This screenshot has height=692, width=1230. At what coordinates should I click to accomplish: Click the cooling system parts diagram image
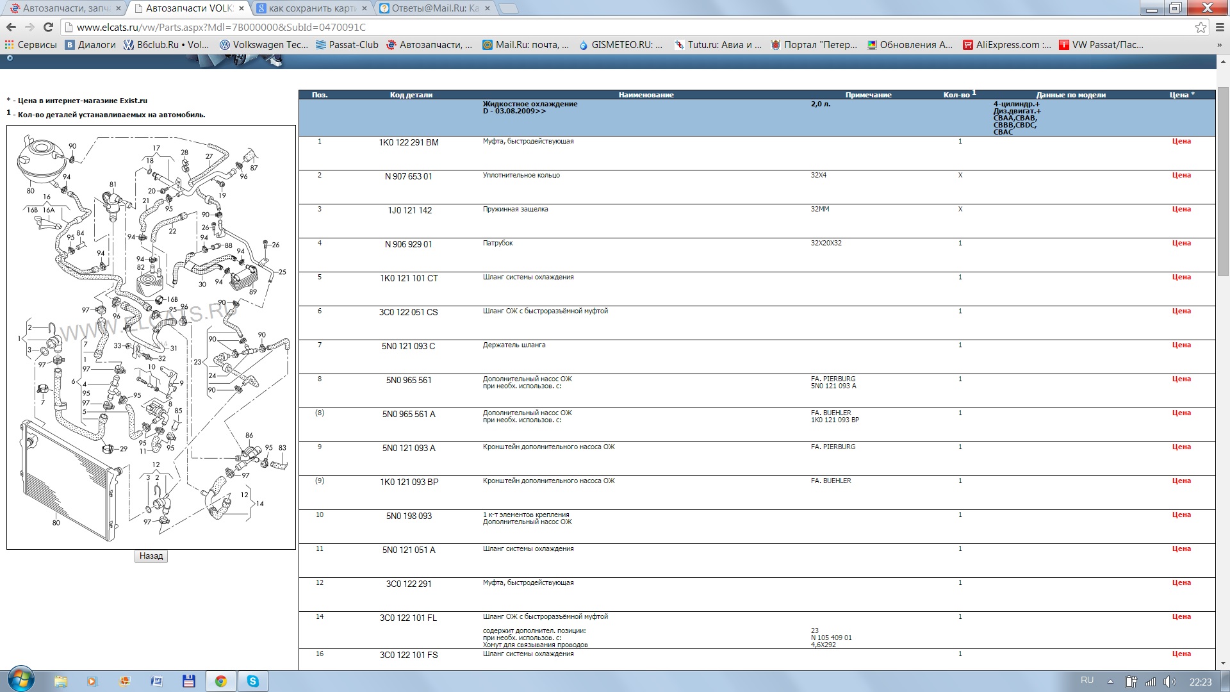point(151,336)
